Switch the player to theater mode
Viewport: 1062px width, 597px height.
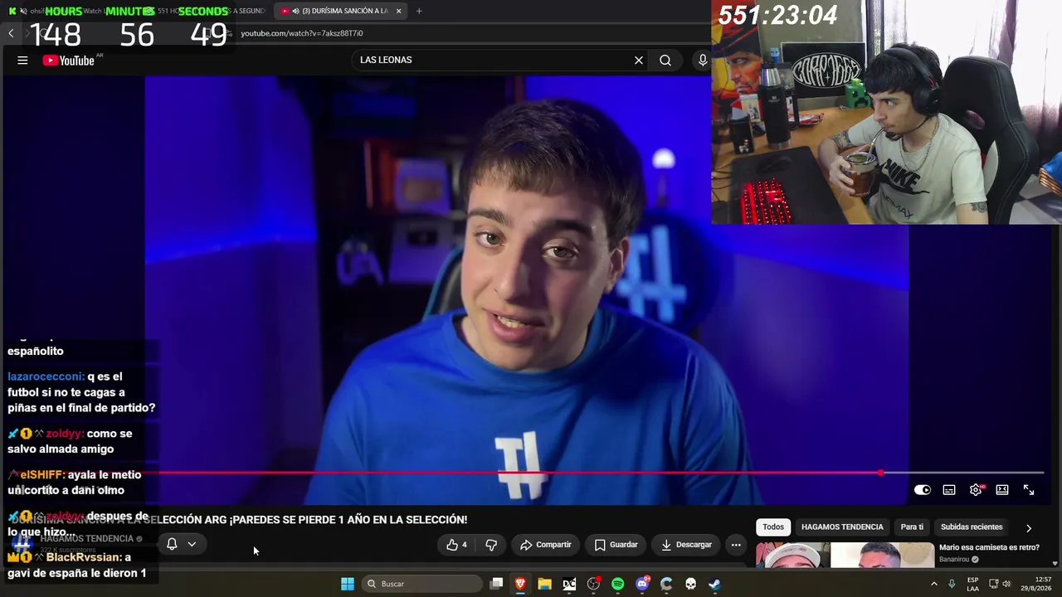1002,490
